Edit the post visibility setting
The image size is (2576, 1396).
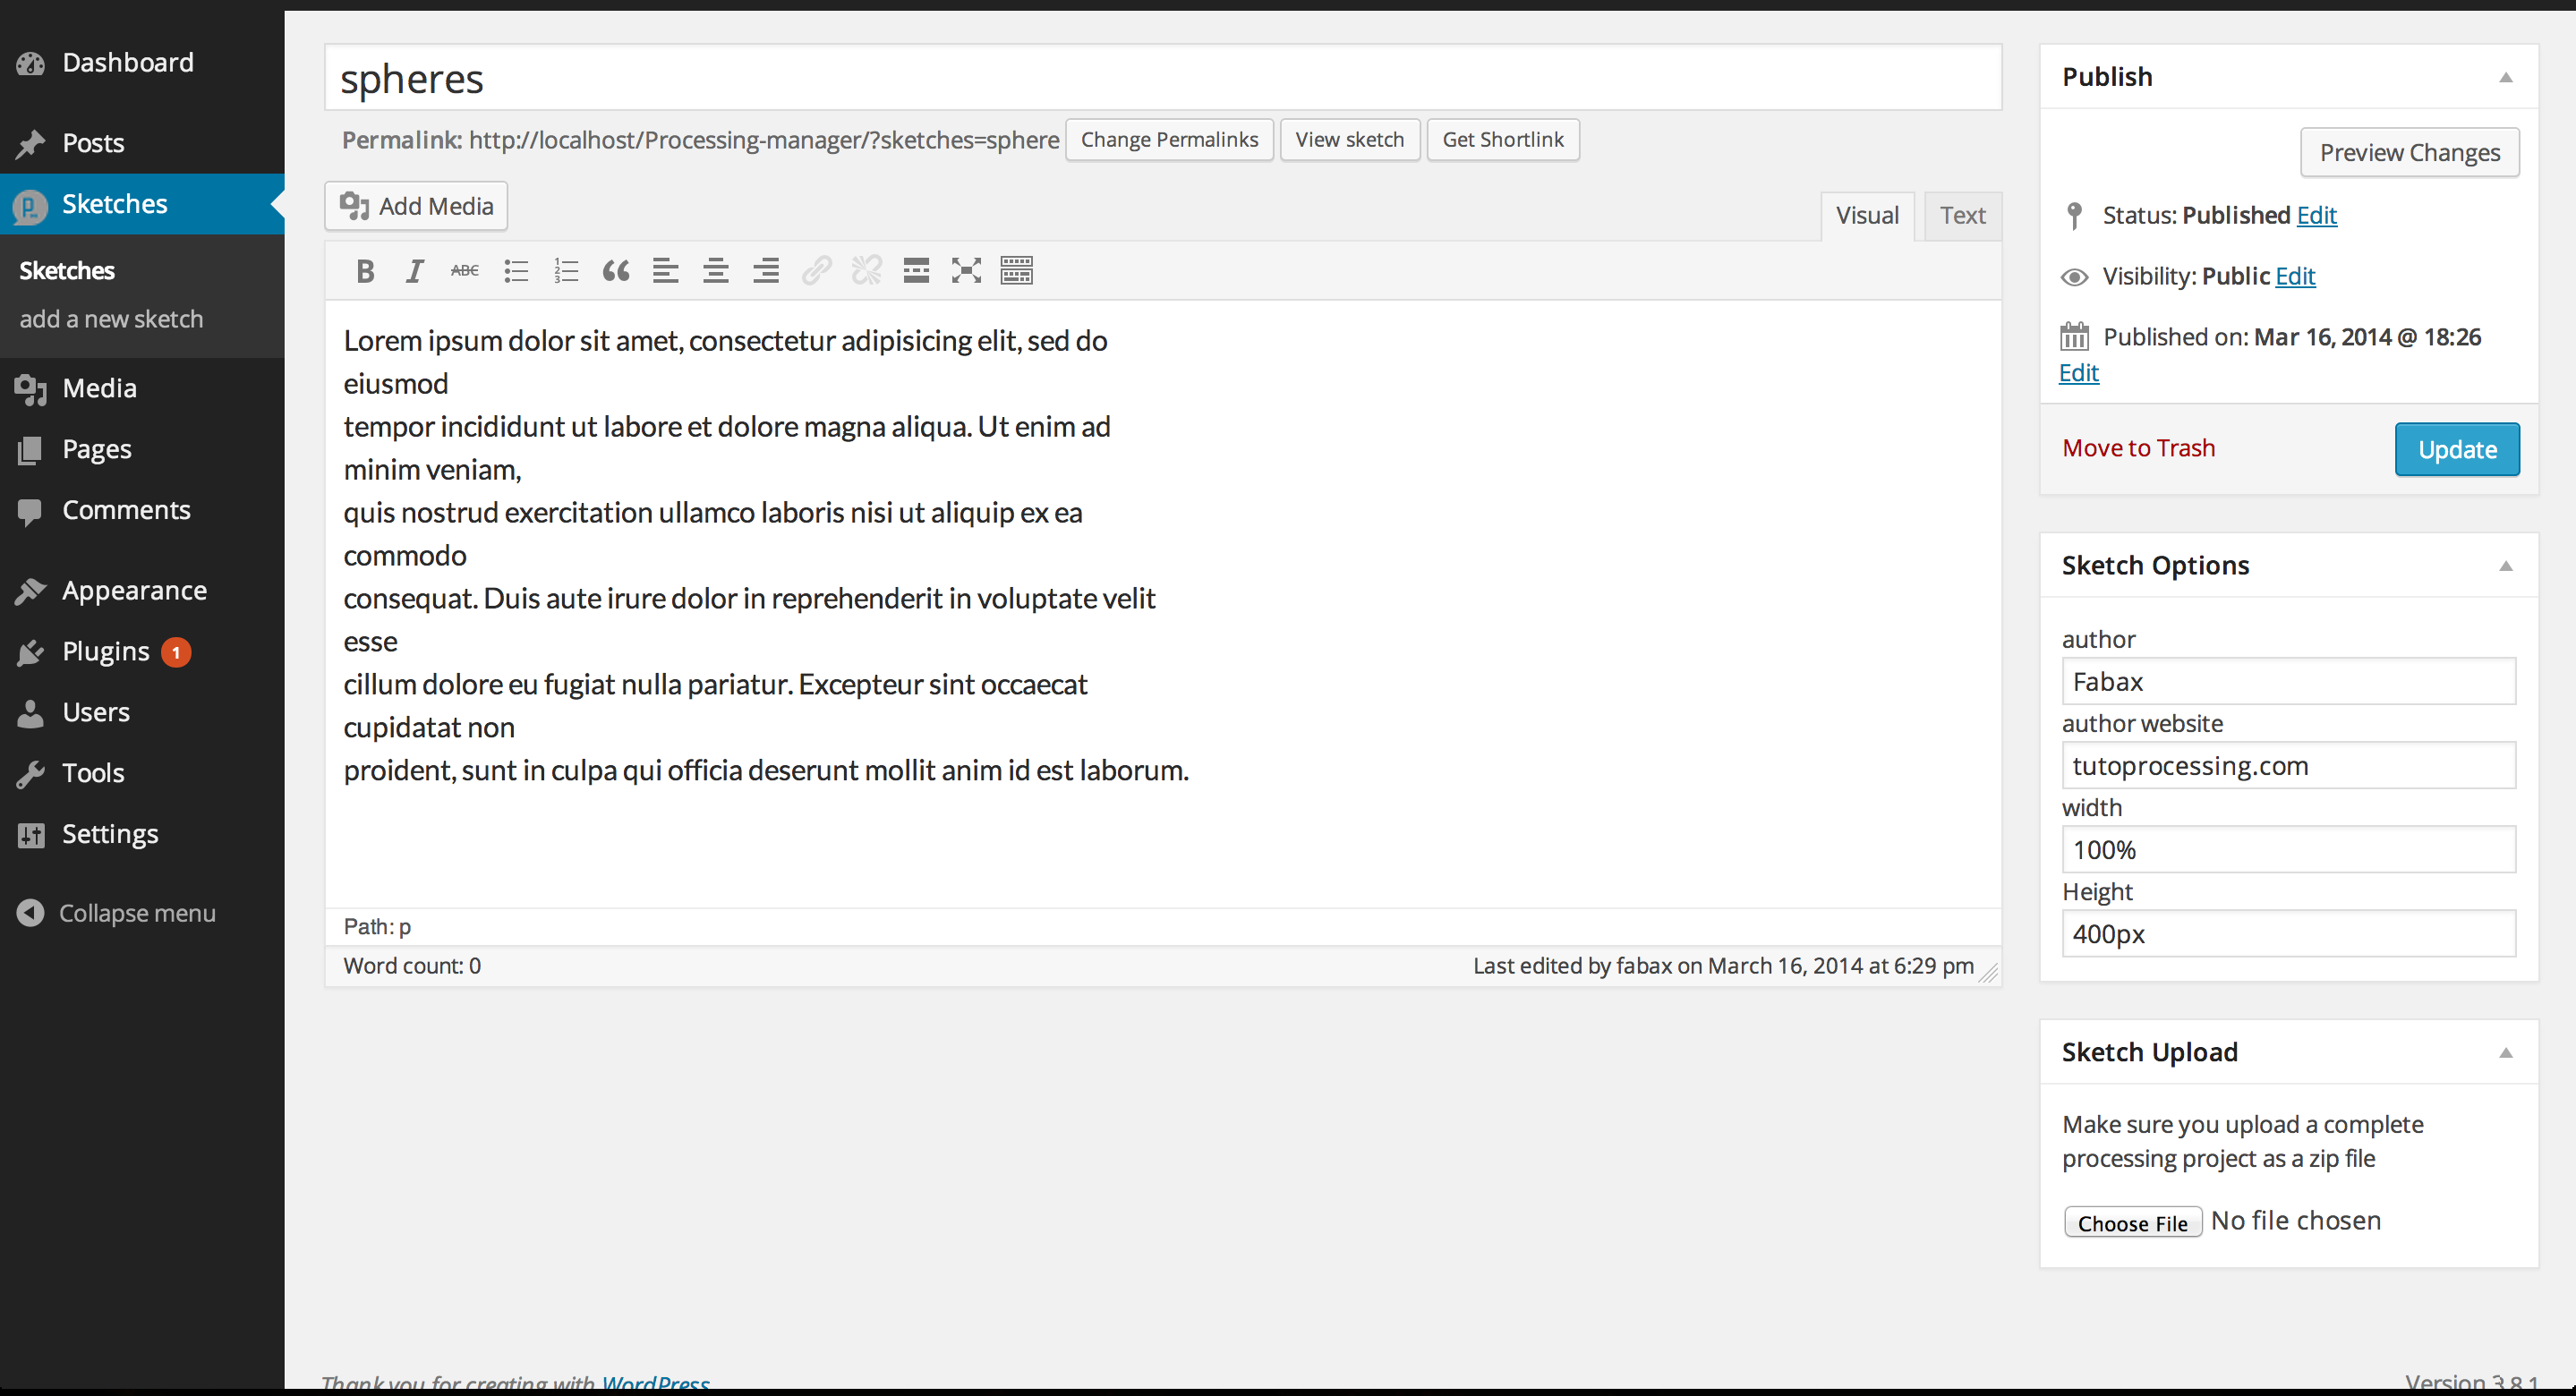(x=2295, y=277)
